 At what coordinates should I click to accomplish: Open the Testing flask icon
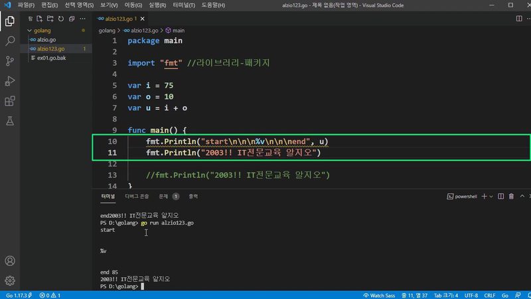pyautogui.click(x=10, y=121)
